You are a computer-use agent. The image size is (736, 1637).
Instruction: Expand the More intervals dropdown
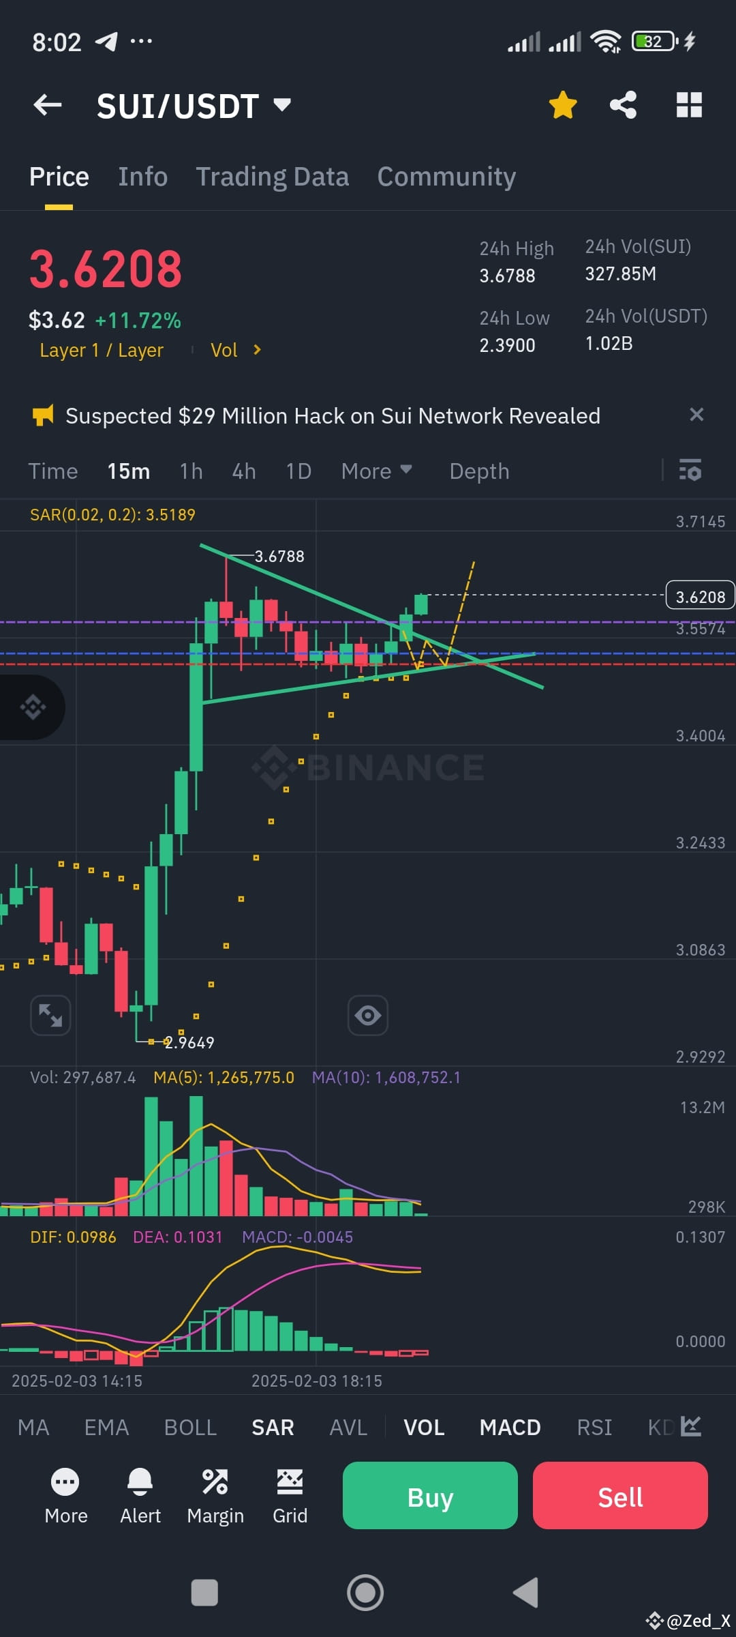[x=376, y=471]
